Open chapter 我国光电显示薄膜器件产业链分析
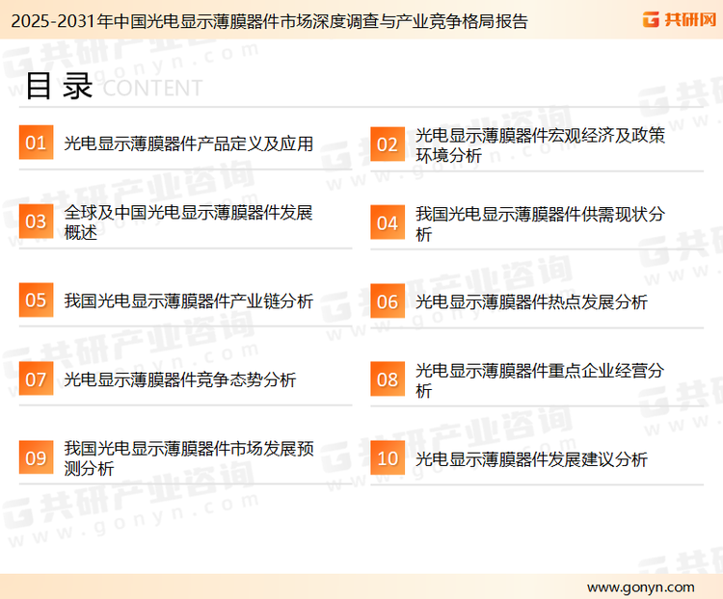This screenshot has width=723, height=599. point(189,300)
